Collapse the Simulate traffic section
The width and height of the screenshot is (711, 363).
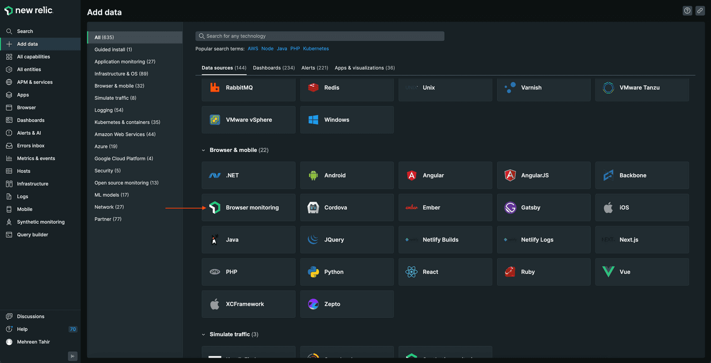click(204, 334)
